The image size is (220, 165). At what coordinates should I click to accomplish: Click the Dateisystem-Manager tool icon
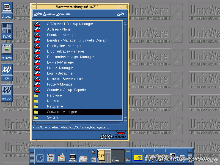point(37,46)
